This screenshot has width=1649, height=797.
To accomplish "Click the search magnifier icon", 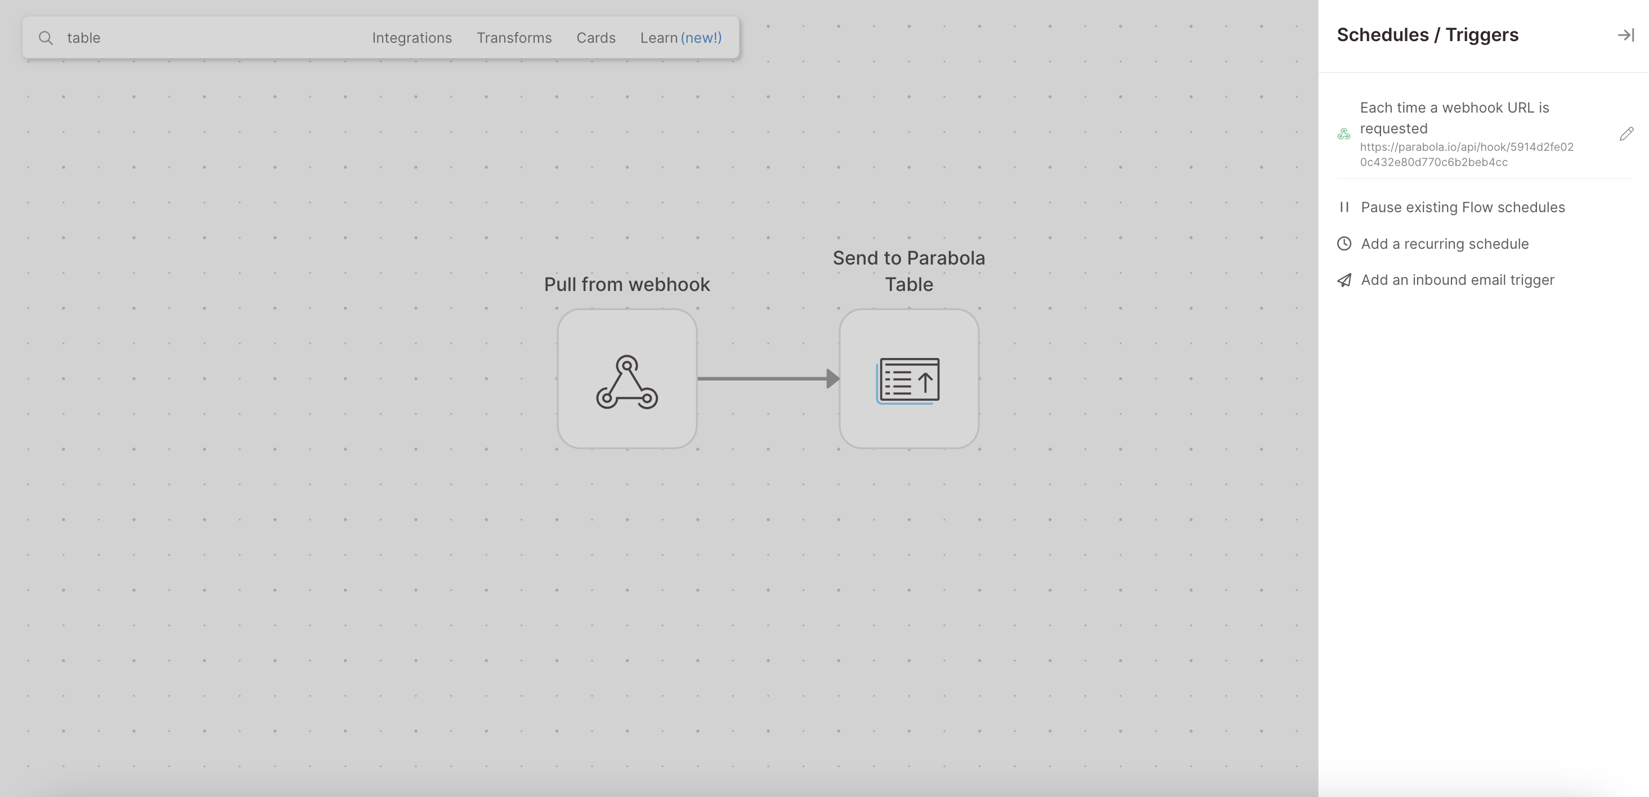I will tap(46, 38).
